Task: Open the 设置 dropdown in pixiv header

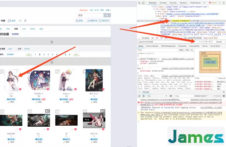Action: pos(108,10)
